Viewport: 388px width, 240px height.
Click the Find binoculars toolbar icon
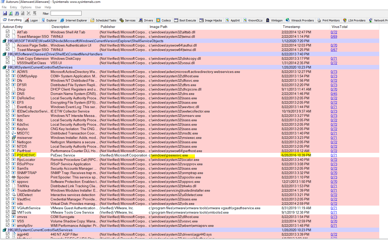click(17, 13)
